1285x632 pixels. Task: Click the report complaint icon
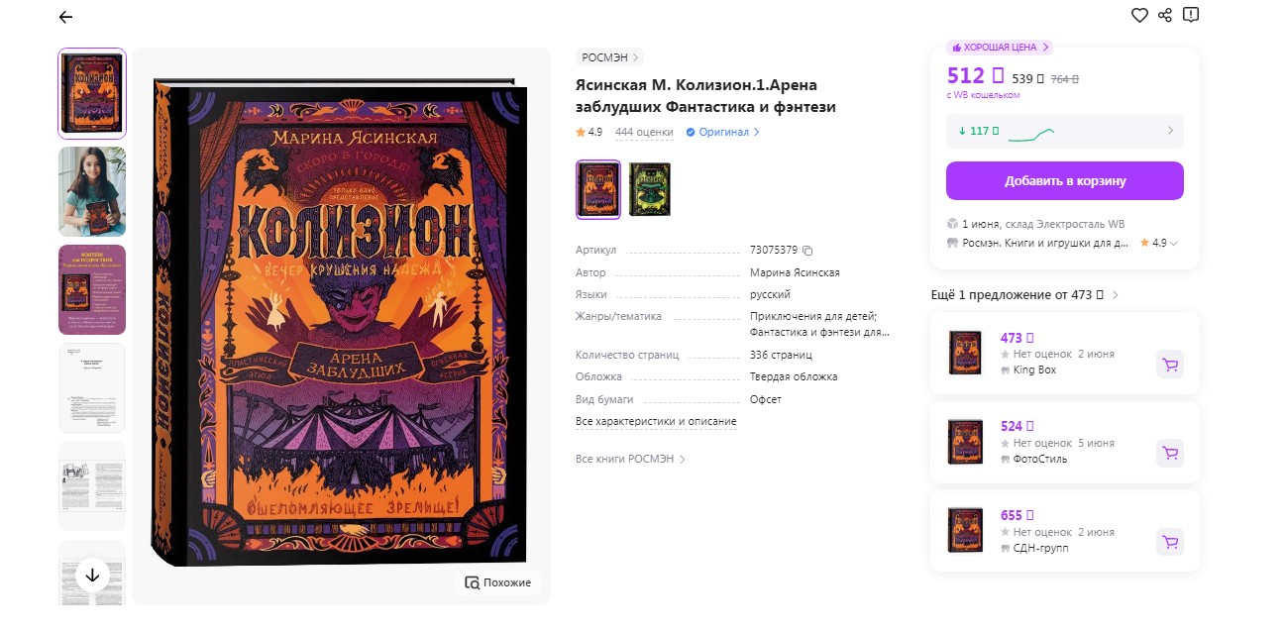1191,15
